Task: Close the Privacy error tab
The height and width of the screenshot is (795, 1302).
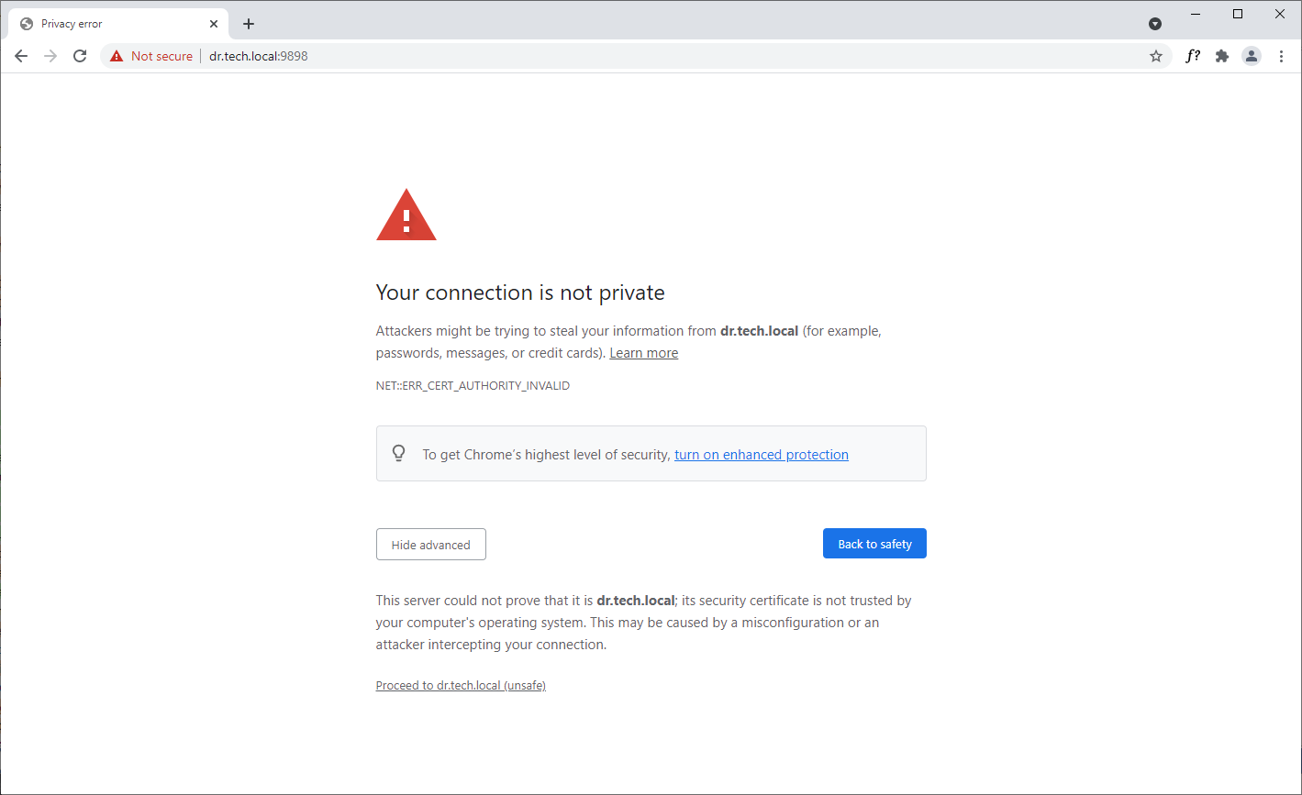Action: (214, 23)
